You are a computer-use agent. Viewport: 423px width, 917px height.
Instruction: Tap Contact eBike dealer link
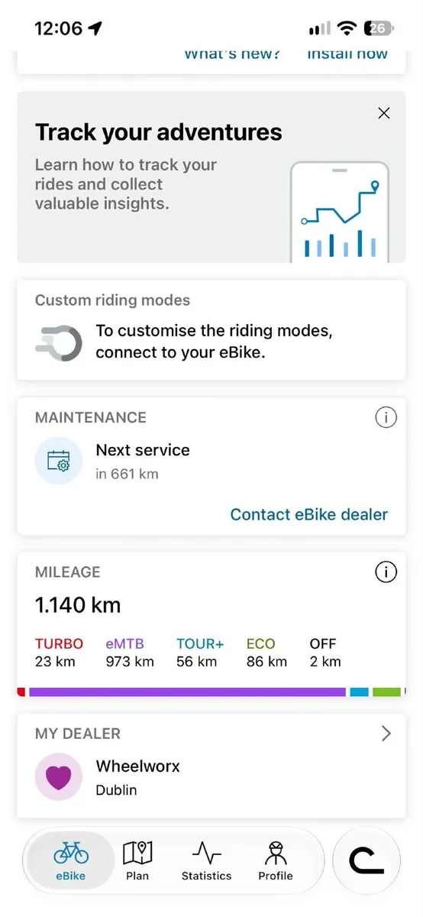pos(309,514)
